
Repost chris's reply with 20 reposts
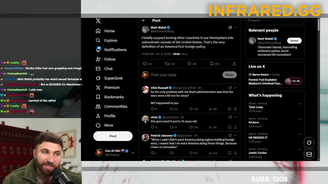point(174,127)
